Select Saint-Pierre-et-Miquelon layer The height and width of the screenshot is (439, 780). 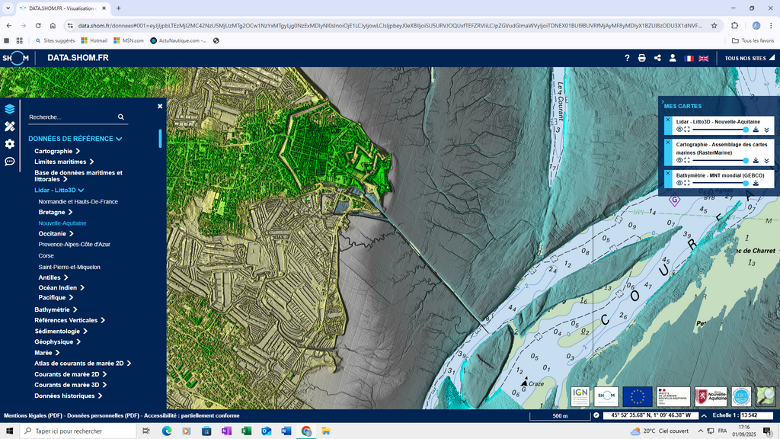[69, 268]
